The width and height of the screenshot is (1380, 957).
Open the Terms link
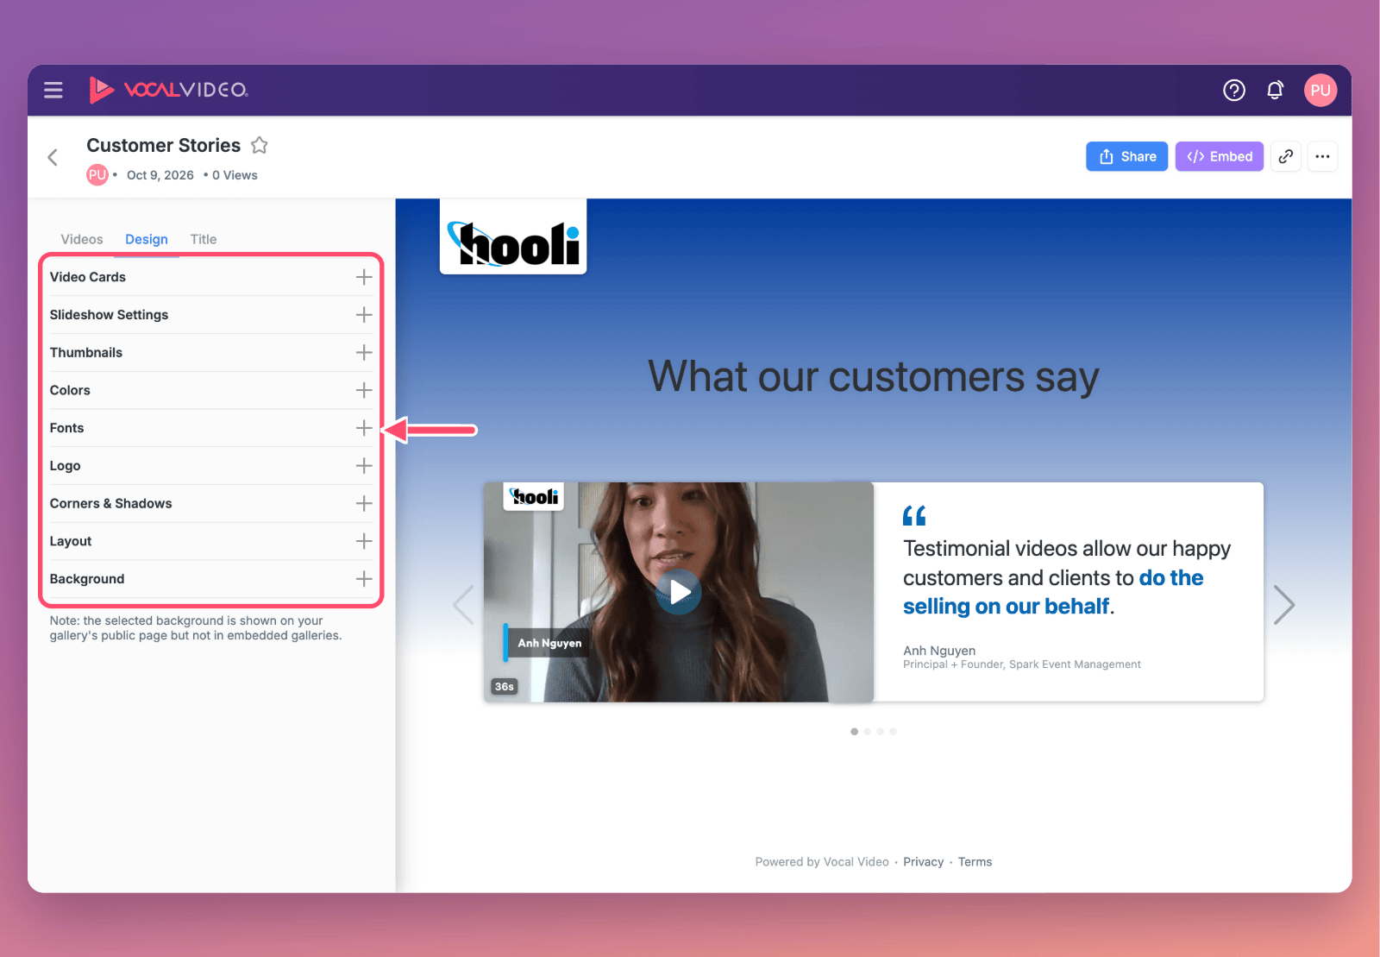975,862
